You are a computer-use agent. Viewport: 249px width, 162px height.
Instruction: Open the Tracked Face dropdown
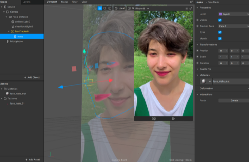pos(233,26)
